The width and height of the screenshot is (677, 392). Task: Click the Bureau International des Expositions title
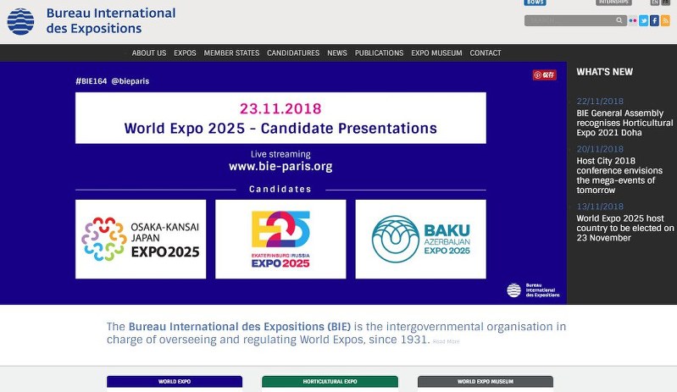click(x=111, y=20)
